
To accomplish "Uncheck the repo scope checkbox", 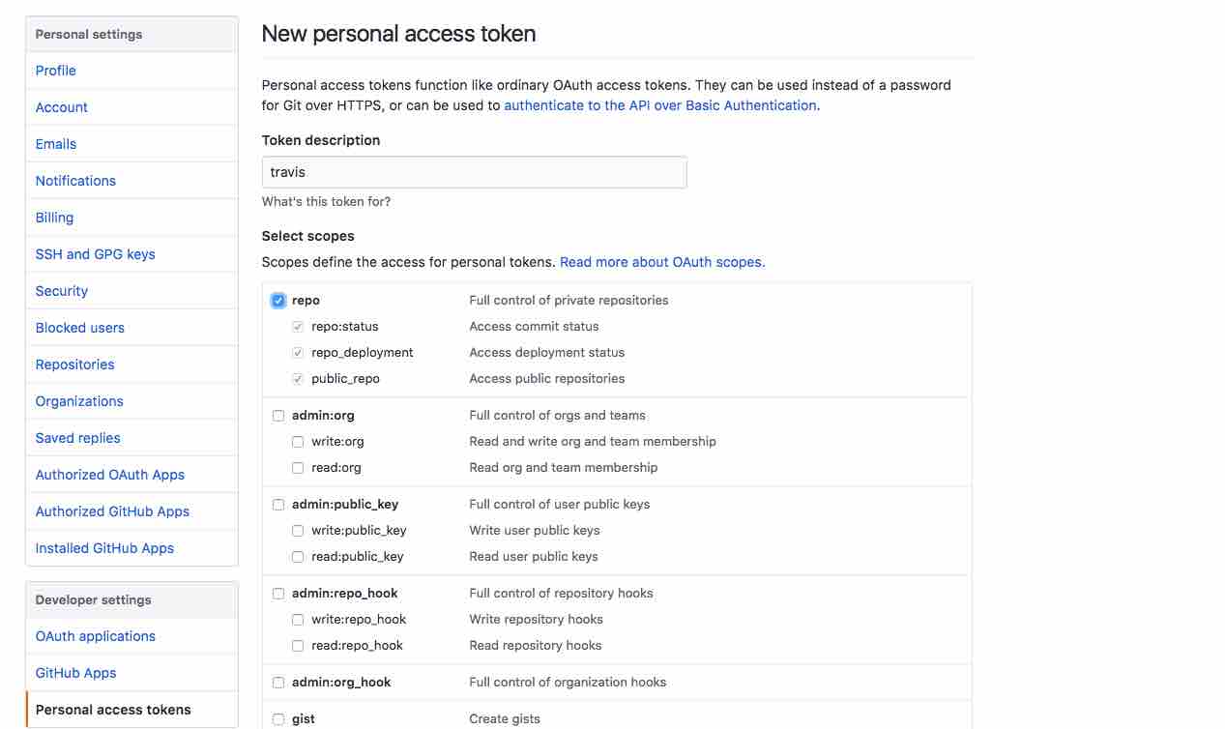I will click(278, 300).
